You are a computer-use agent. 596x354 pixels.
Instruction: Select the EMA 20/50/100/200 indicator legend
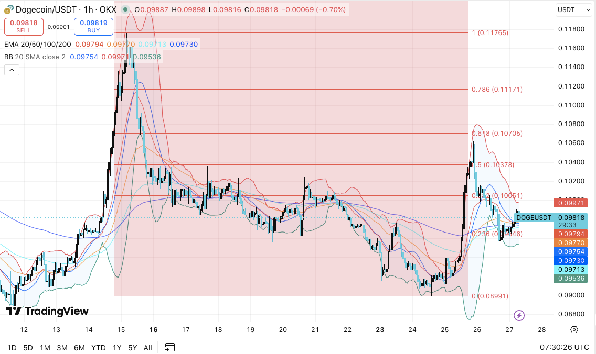coord(38,45)
